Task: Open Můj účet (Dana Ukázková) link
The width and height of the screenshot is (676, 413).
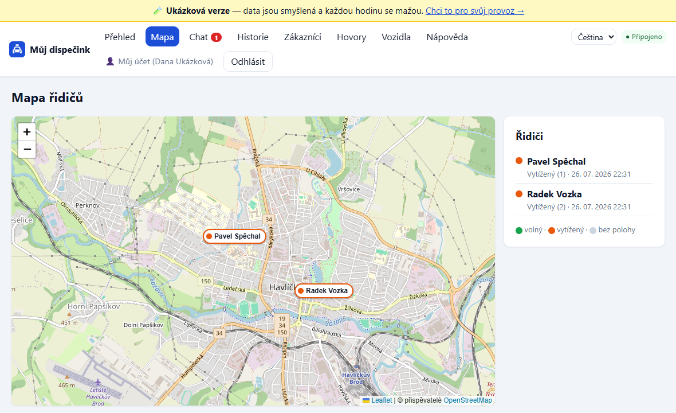Action: tap(160, 62)
